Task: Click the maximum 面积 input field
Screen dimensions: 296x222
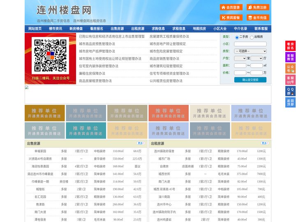Action: tap(257, 65)
